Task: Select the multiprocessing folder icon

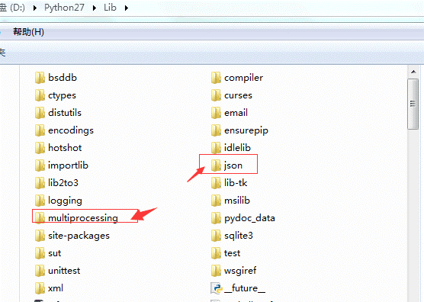Action: coord(40,217)
